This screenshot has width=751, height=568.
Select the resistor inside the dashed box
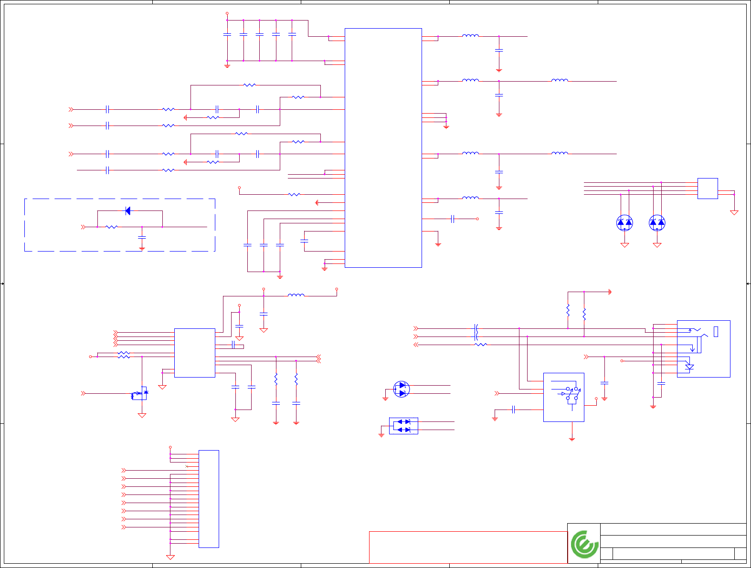coord(111,227)
